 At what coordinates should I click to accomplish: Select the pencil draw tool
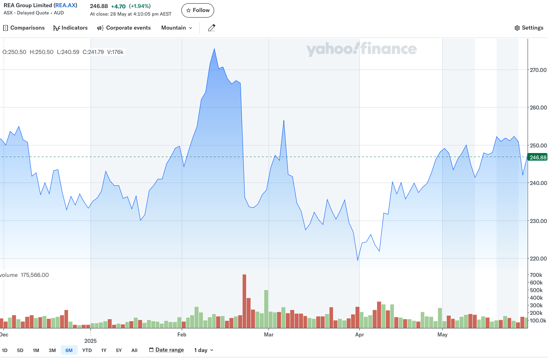(212, 28)
